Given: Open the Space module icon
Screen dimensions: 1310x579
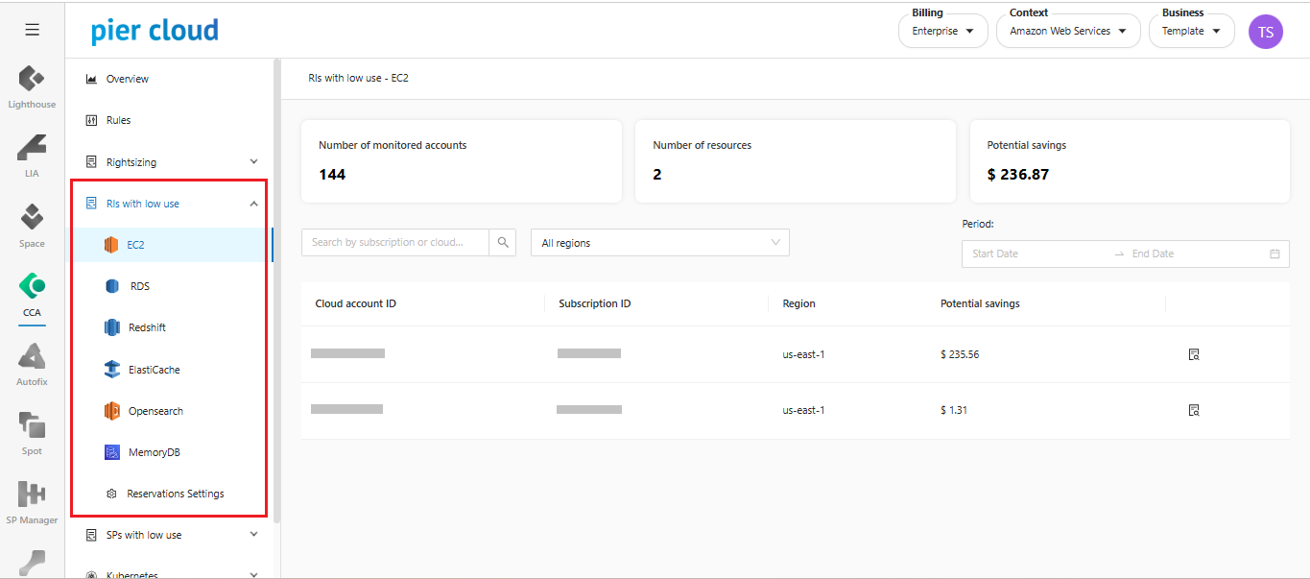Looking at the screenshot, I should coord(32,219).
